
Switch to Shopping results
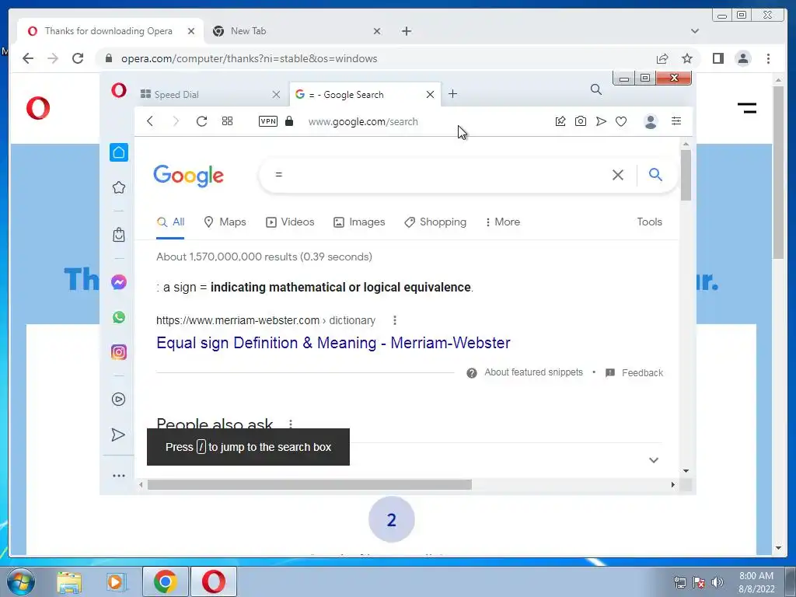435,222
